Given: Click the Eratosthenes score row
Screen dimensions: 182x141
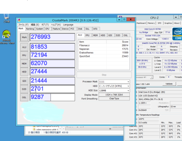Looking at the screenshot, I should pos(104,53).
